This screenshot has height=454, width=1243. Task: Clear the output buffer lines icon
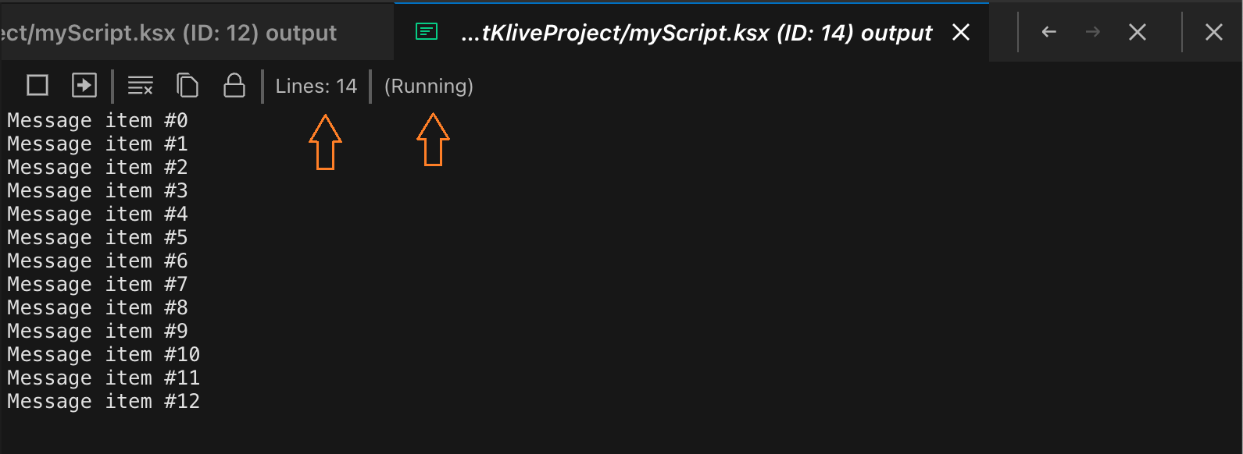(141, 85)
